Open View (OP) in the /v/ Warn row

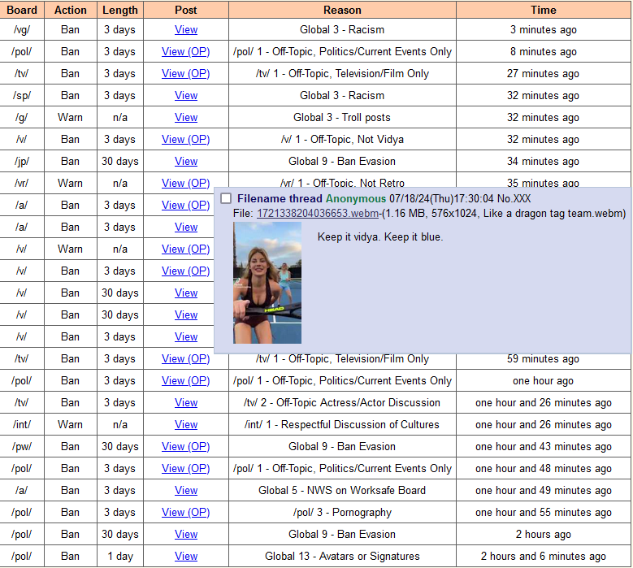(x=186, y=249)
